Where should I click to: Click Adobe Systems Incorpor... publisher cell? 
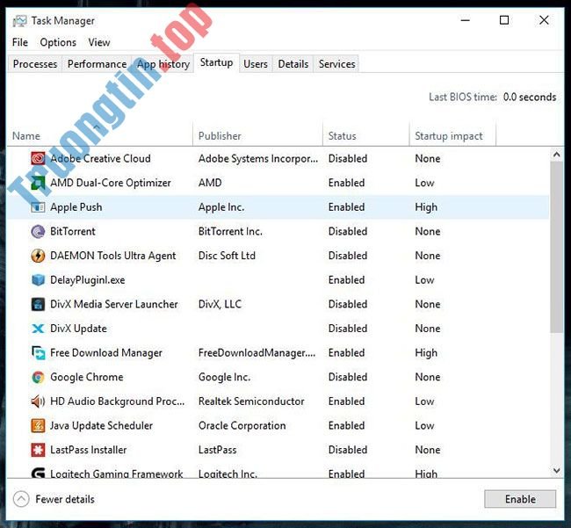pyautogui.click(x=258, y=159)
